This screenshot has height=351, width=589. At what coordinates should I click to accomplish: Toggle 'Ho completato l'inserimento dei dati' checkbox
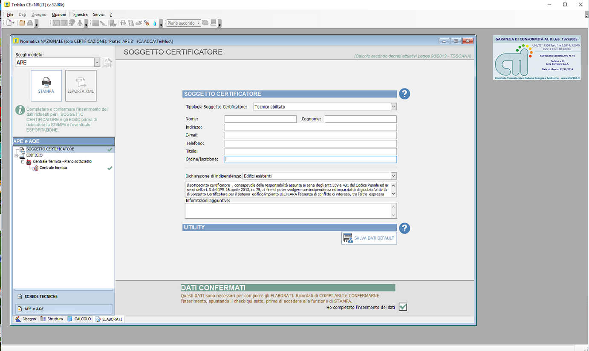[403, 307]
